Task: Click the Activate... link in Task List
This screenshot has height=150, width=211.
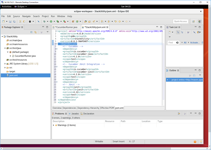Action: 195,43
